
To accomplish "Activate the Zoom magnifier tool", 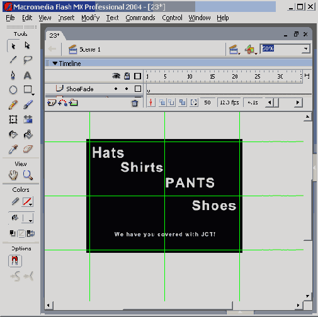I will [x=28, y=175].
